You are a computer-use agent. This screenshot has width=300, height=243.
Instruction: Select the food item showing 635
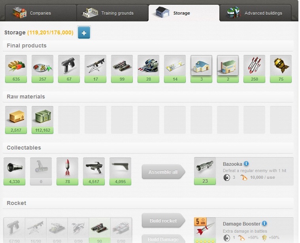16,69
